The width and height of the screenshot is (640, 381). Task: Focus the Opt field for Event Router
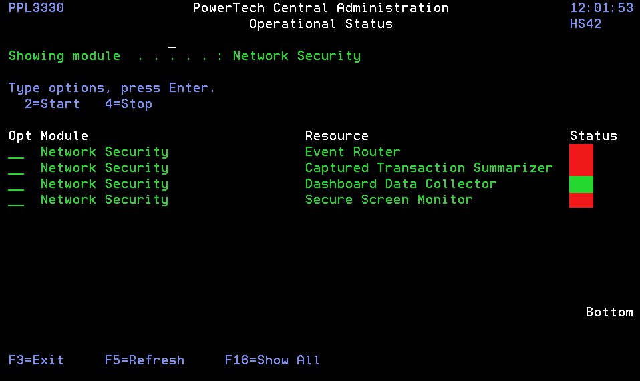point(17,153)
